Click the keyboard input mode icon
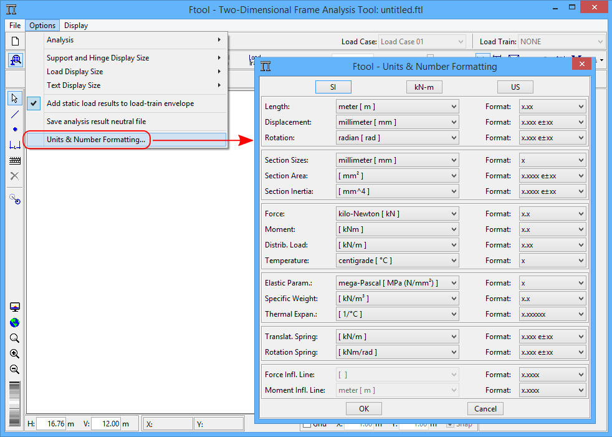This screenshot has height=437, width=612. 15,160
